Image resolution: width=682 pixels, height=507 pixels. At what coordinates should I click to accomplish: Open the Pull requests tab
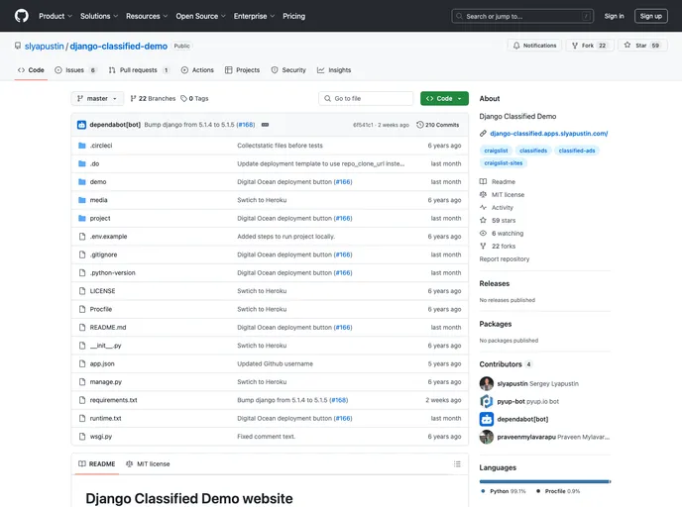point(139,70)
